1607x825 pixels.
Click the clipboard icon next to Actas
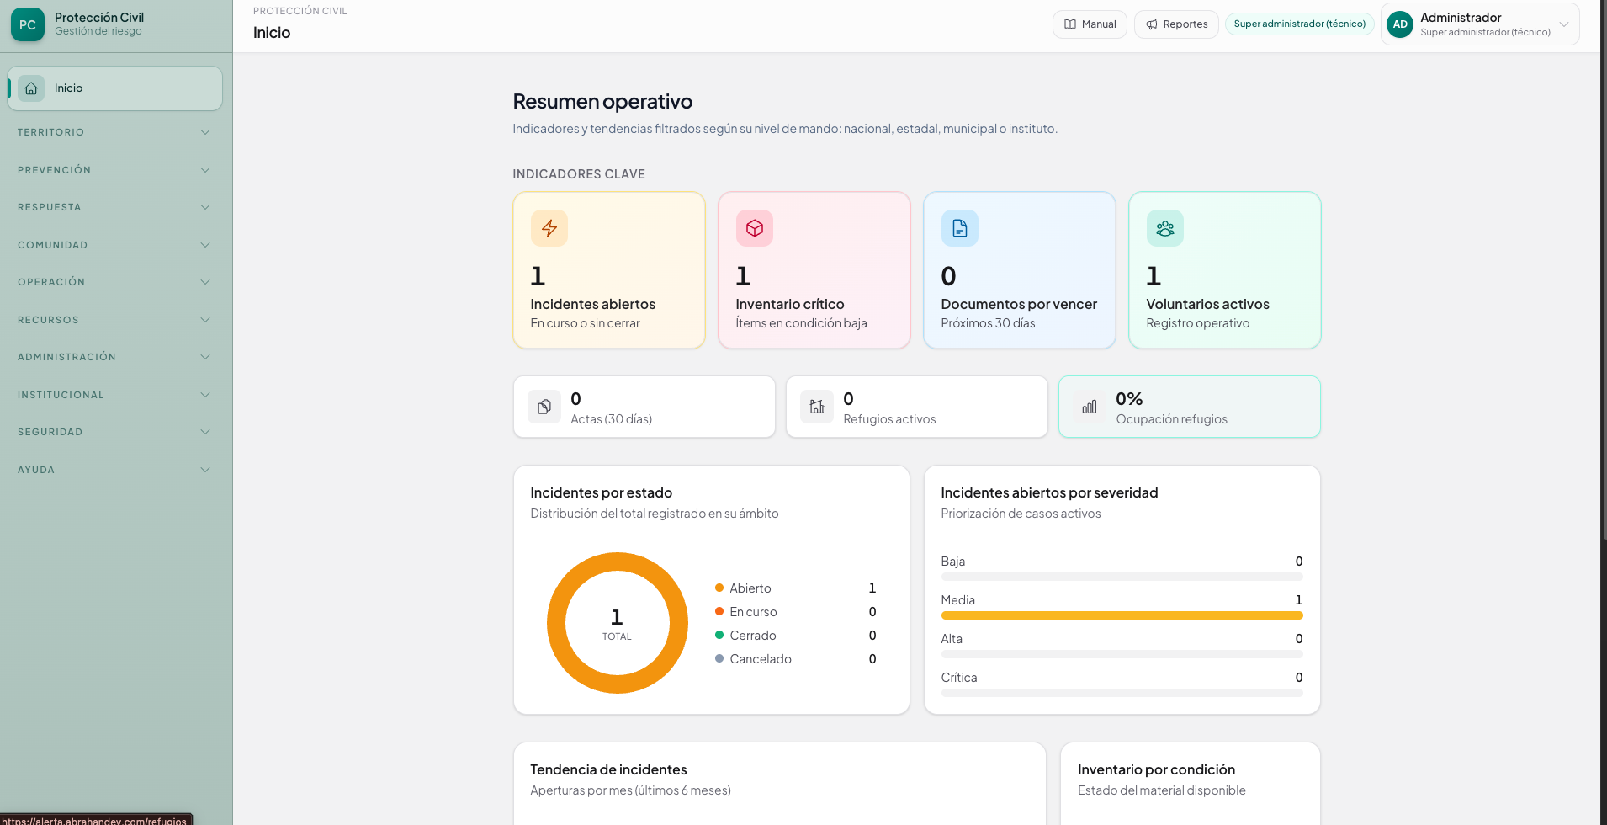click(544, 407)
